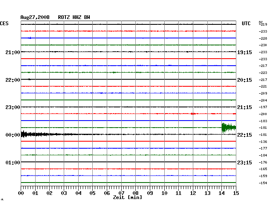
Task: Select the DC value -219
Action: 263,24
